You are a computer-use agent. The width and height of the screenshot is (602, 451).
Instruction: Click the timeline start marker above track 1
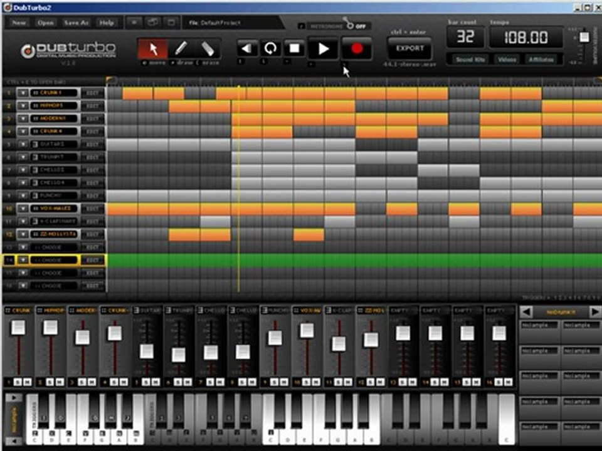tap(111, 80)
